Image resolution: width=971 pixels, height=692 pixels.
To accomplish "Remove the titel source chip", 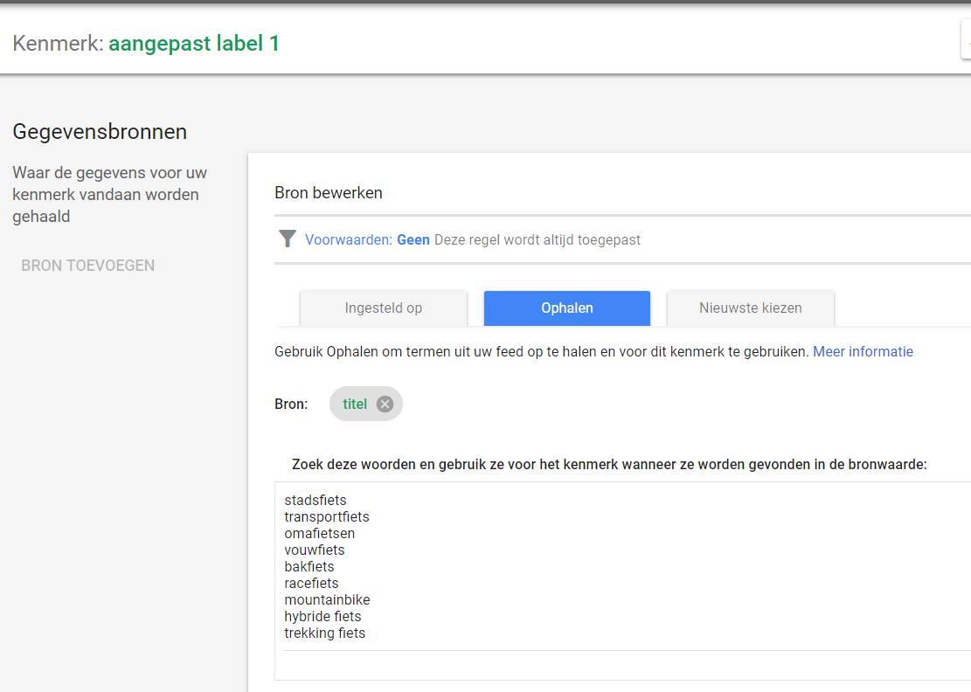I will click(385, 405).
